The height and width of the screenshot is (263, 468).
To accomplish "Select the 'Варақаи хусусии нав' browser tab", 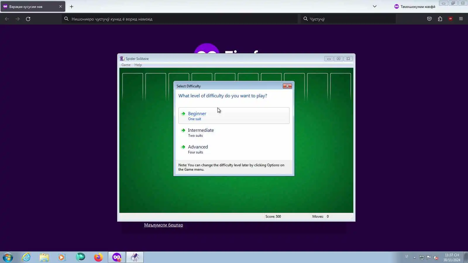I will point(33,6).
